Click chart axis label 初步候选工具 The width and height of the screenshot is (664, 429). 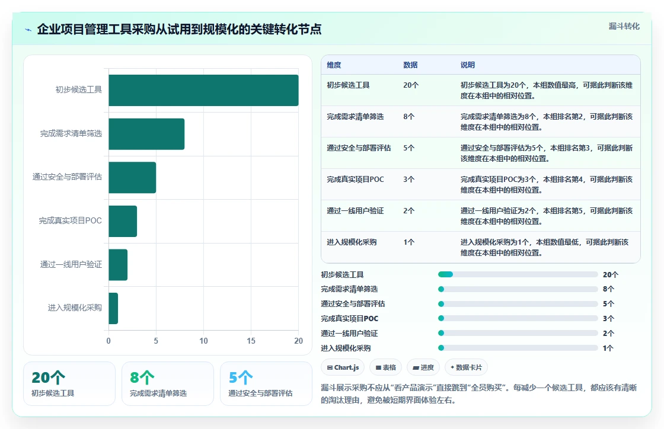coord(79,89)
